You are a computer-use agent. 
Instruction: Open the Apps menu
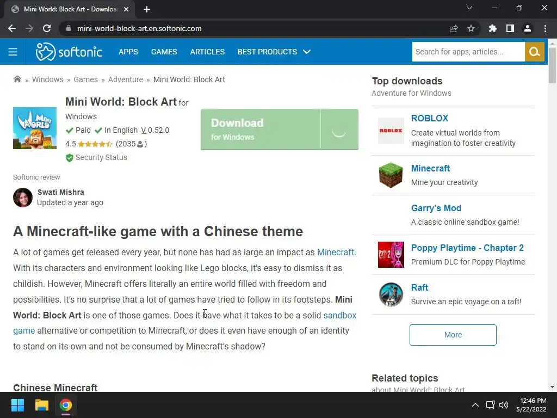(128, 52)
